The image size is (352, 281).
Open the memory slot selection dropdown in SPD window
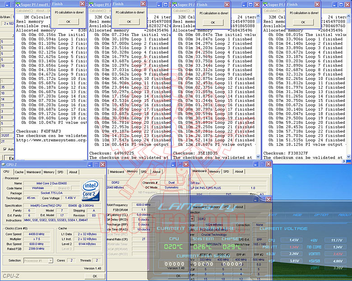click(192, 219)
